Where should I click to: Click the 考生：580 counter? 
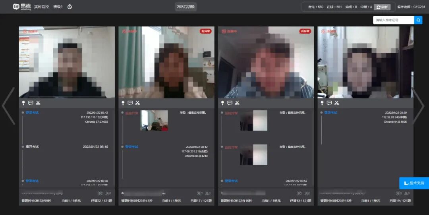coord(316,7)
